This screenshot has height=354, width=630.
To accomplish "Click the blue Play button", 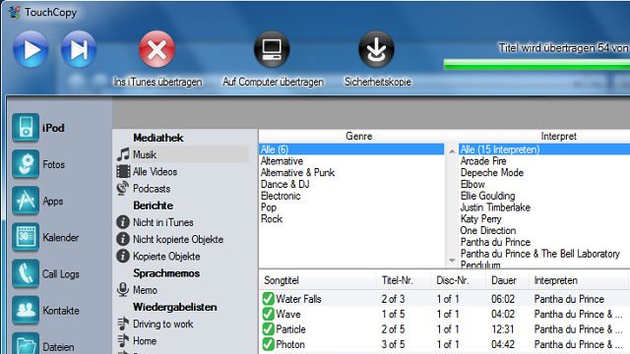I will 31,49.
